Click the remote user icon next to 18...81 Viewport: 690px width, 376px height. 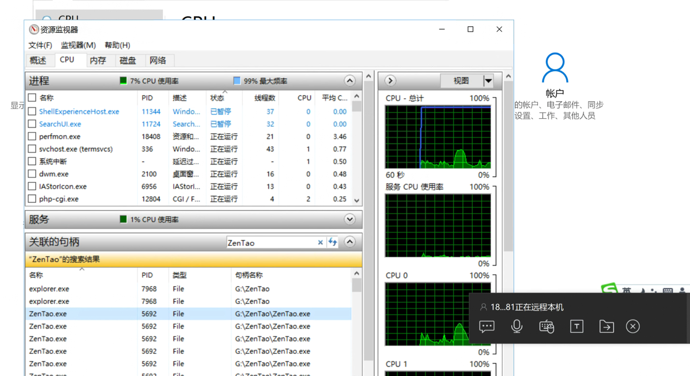coord(484,307)
